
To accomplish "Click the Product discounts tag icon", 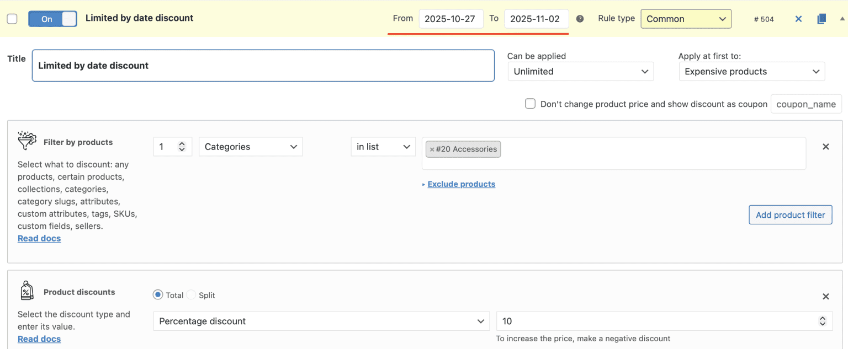I will coord(27,291).
